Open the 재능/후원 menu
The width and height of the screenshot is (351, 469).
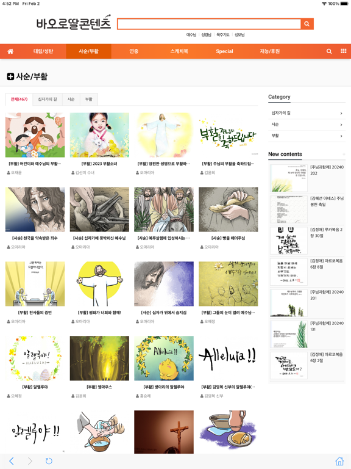click(270, 51)
